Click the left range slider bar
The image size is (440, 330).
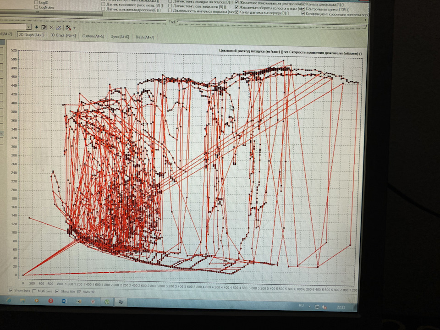(83, 21)
